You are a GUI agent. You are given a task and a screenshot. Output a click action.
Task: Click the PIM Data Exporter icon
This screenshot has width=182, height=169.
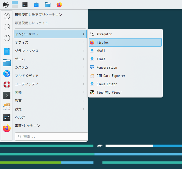(x=92, y=76)
